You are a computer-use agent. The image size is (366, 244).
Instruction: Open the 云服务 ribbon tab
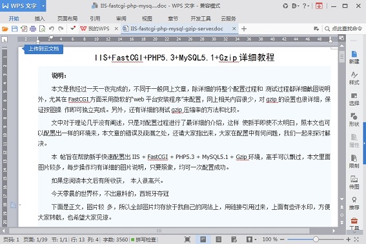[229, 19]
